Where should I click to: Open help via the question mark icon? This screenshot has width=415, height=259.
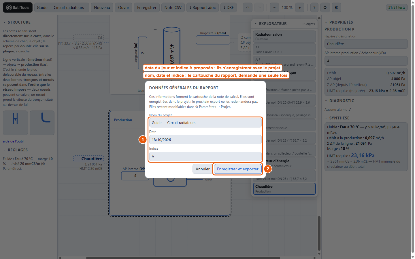[x=314, y=7]
